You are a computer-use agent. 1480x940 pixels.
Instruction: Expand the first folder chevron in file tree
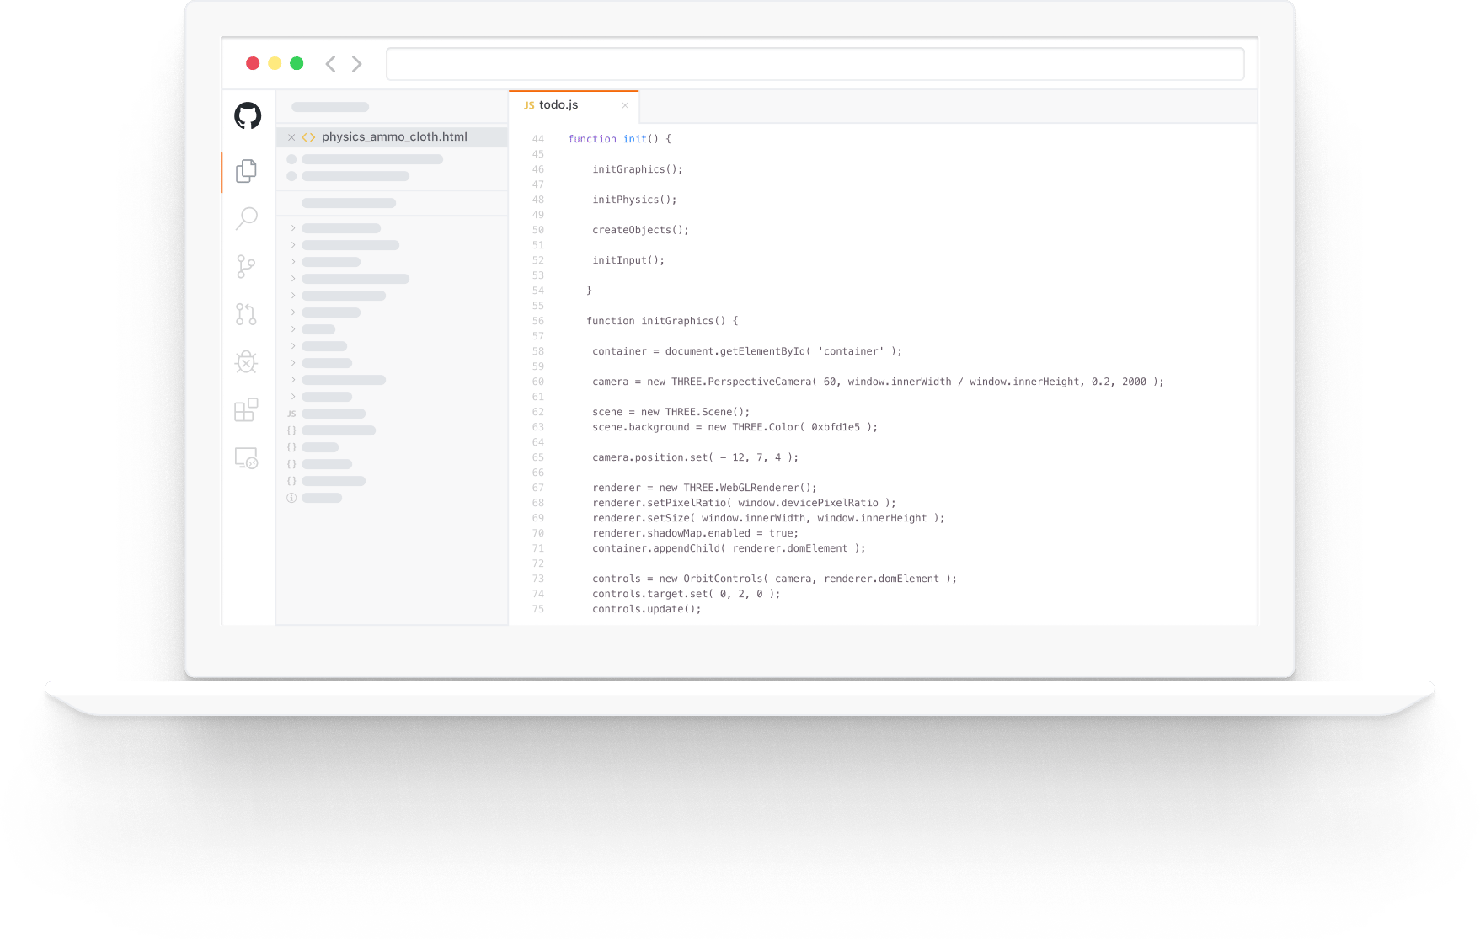[x=293, y=228]
